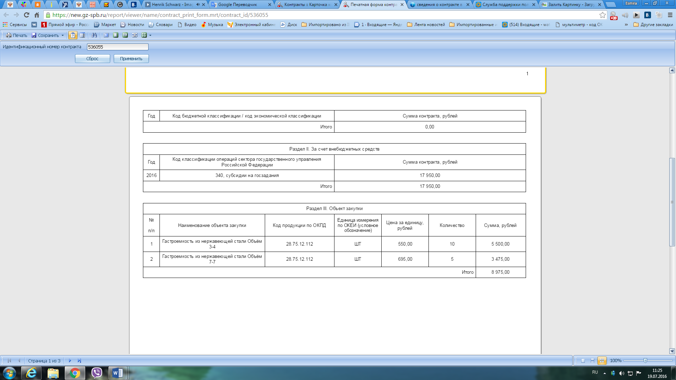Toggle multiple pages grid view mode
Viewport: 676px width, 380px height.
602,361
